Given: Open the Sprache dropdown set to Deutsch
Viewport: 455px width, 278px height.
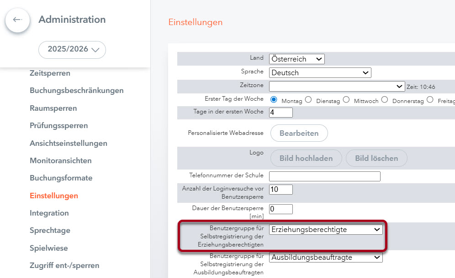Looking at the screenshot, I should click(x=320, y=72).
